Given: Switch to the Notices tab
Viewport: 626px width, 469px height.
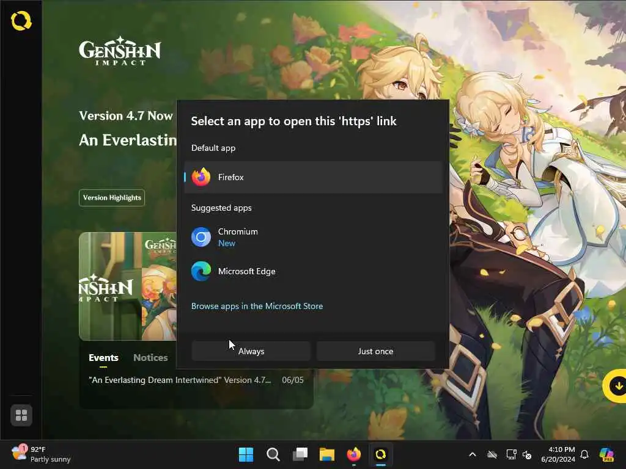Looking at the screenshot, I should 150,358.
